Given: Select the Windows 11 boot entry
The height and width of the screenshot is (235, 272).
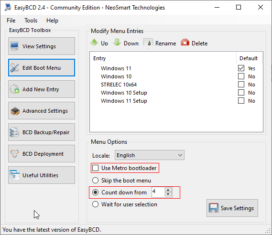Looking at the screenshot, I should (x=116, y=68).
